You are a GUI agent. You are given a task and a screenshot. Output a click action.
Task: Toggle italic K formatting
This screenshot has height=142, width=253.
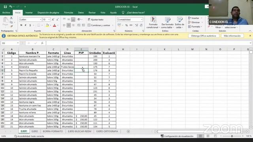pyautogui.click(x=25, y=25)
